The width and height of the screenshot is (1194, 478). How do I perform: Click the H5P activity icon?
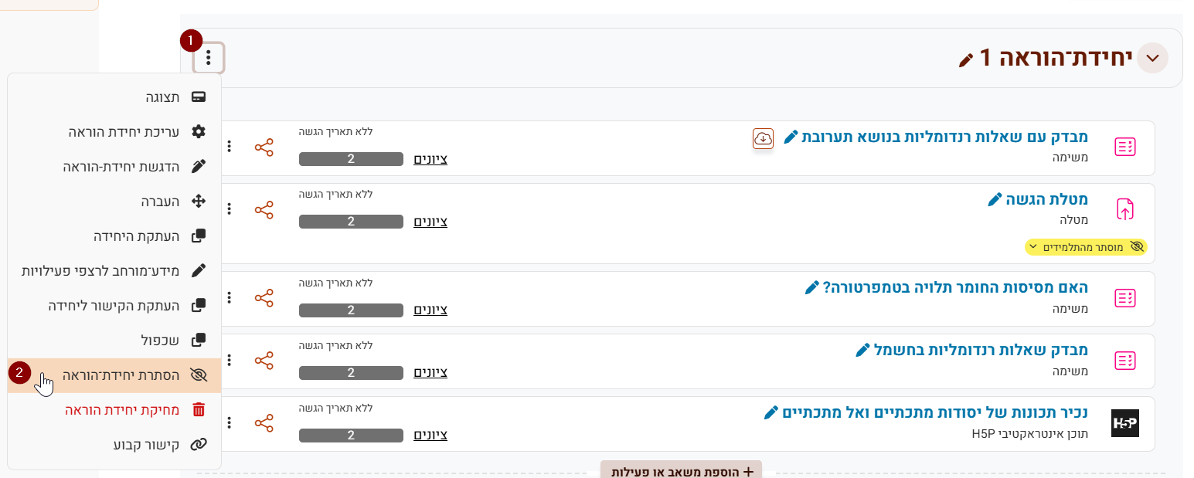1124,423
